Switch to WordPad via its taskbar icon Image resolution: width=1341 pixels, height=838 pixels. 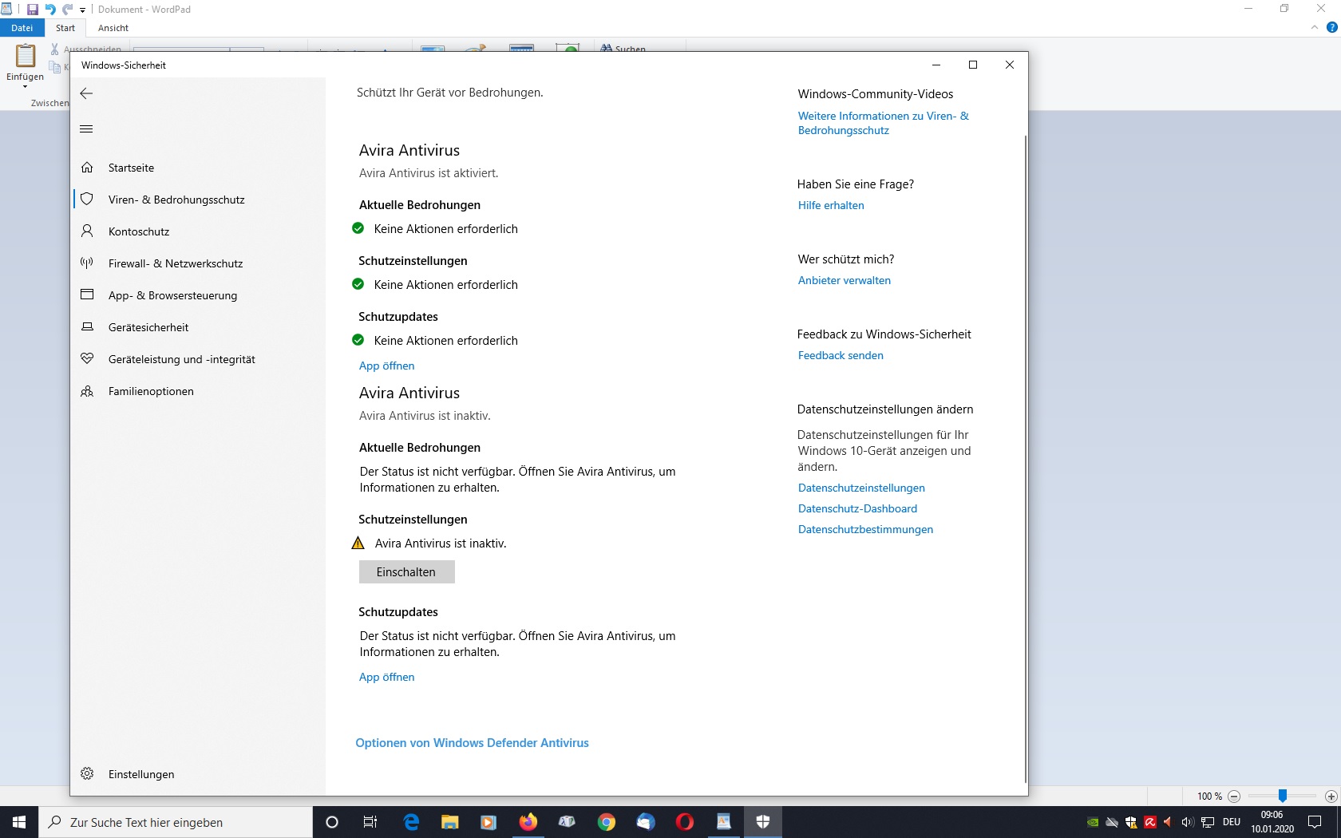724,822
